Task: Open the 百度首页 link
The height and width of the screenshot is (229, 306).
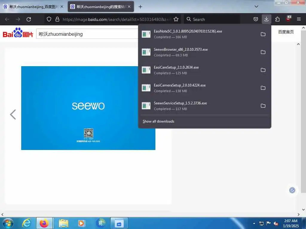Action: (286, 32)
